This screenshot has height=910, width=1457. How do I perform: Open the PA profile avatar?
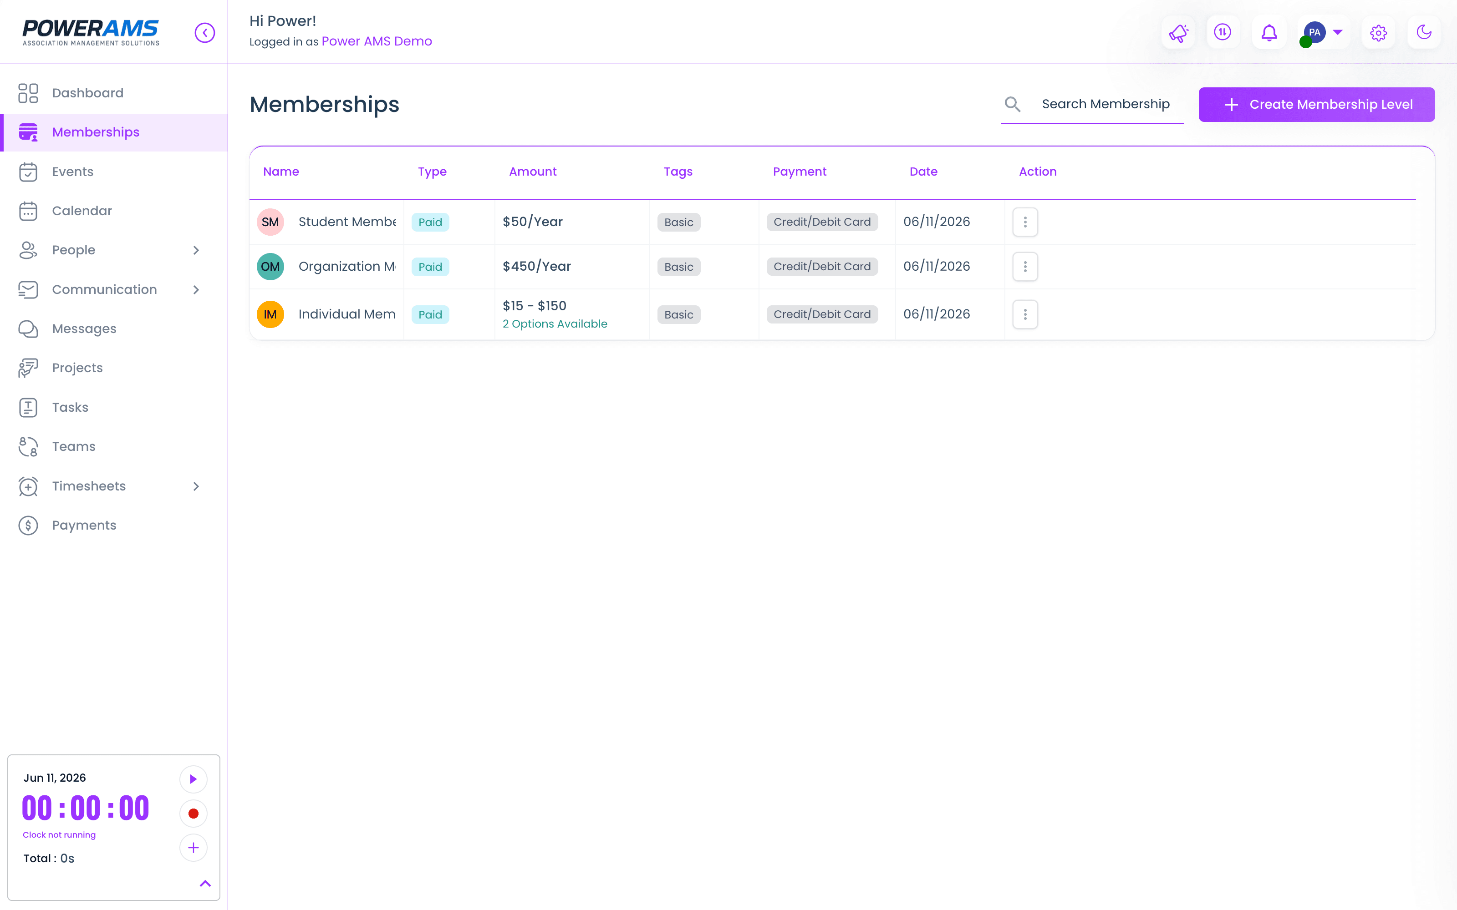(x=1314, y=32)
